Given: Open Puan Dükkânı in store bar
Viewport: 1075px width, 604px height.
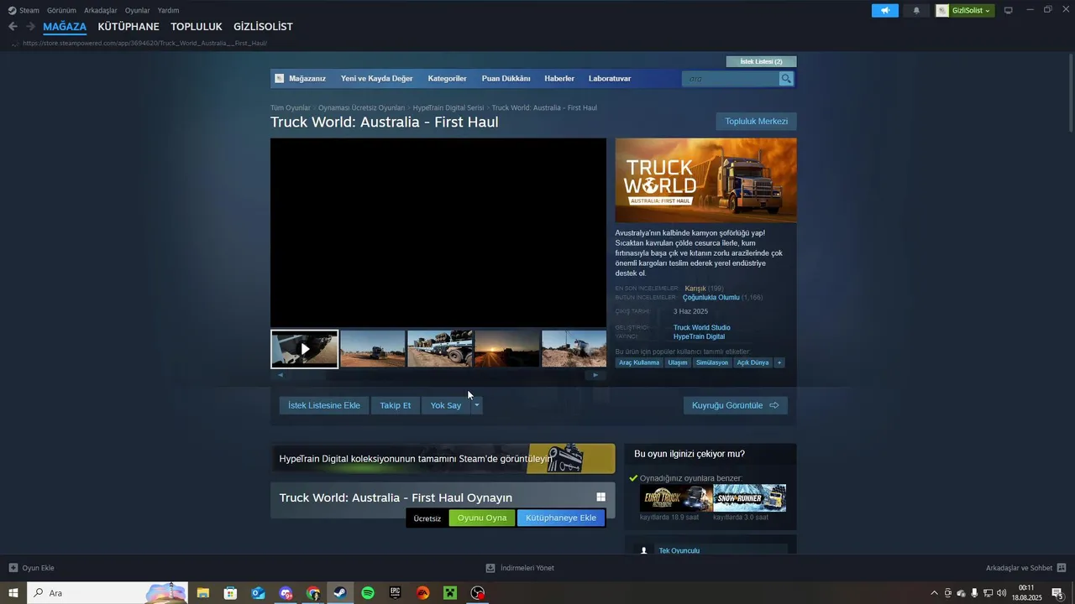Looking at the screenshot, I should [x=506, y=79].
